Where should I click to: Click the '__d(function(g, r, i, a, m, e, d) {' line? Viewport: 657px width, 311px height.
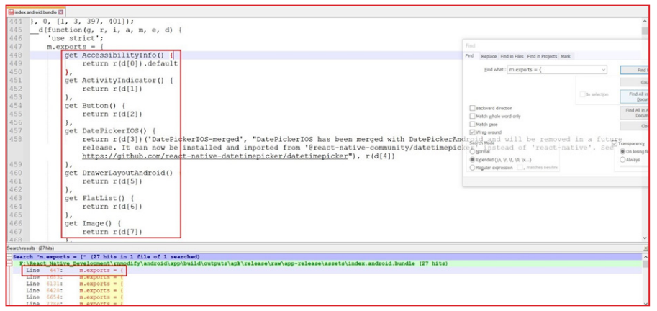point(106,30)
